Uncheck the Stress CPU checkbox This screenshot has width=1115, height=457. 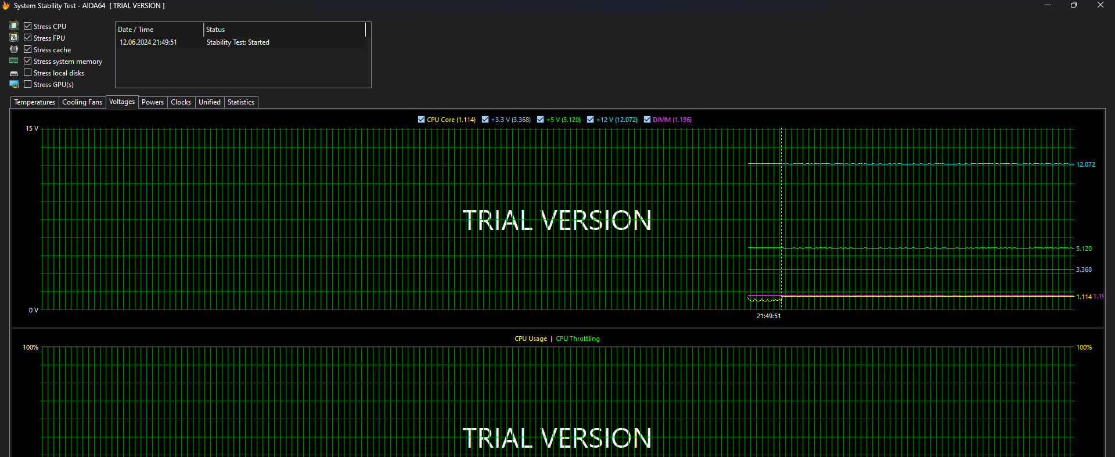coord(27,26)
